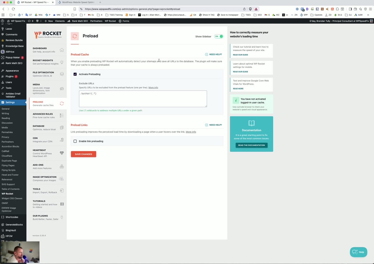This screenshot has width=374, height=264.
Task: Reload the page using browser refresh icon
Action: [13, 9]
